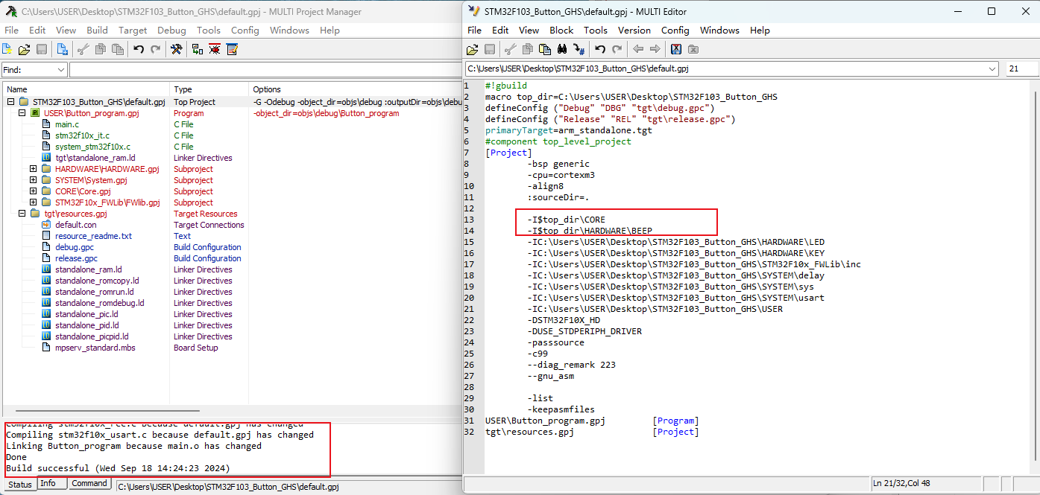Open the Block menu in MULTI Editor

(561, 31)
